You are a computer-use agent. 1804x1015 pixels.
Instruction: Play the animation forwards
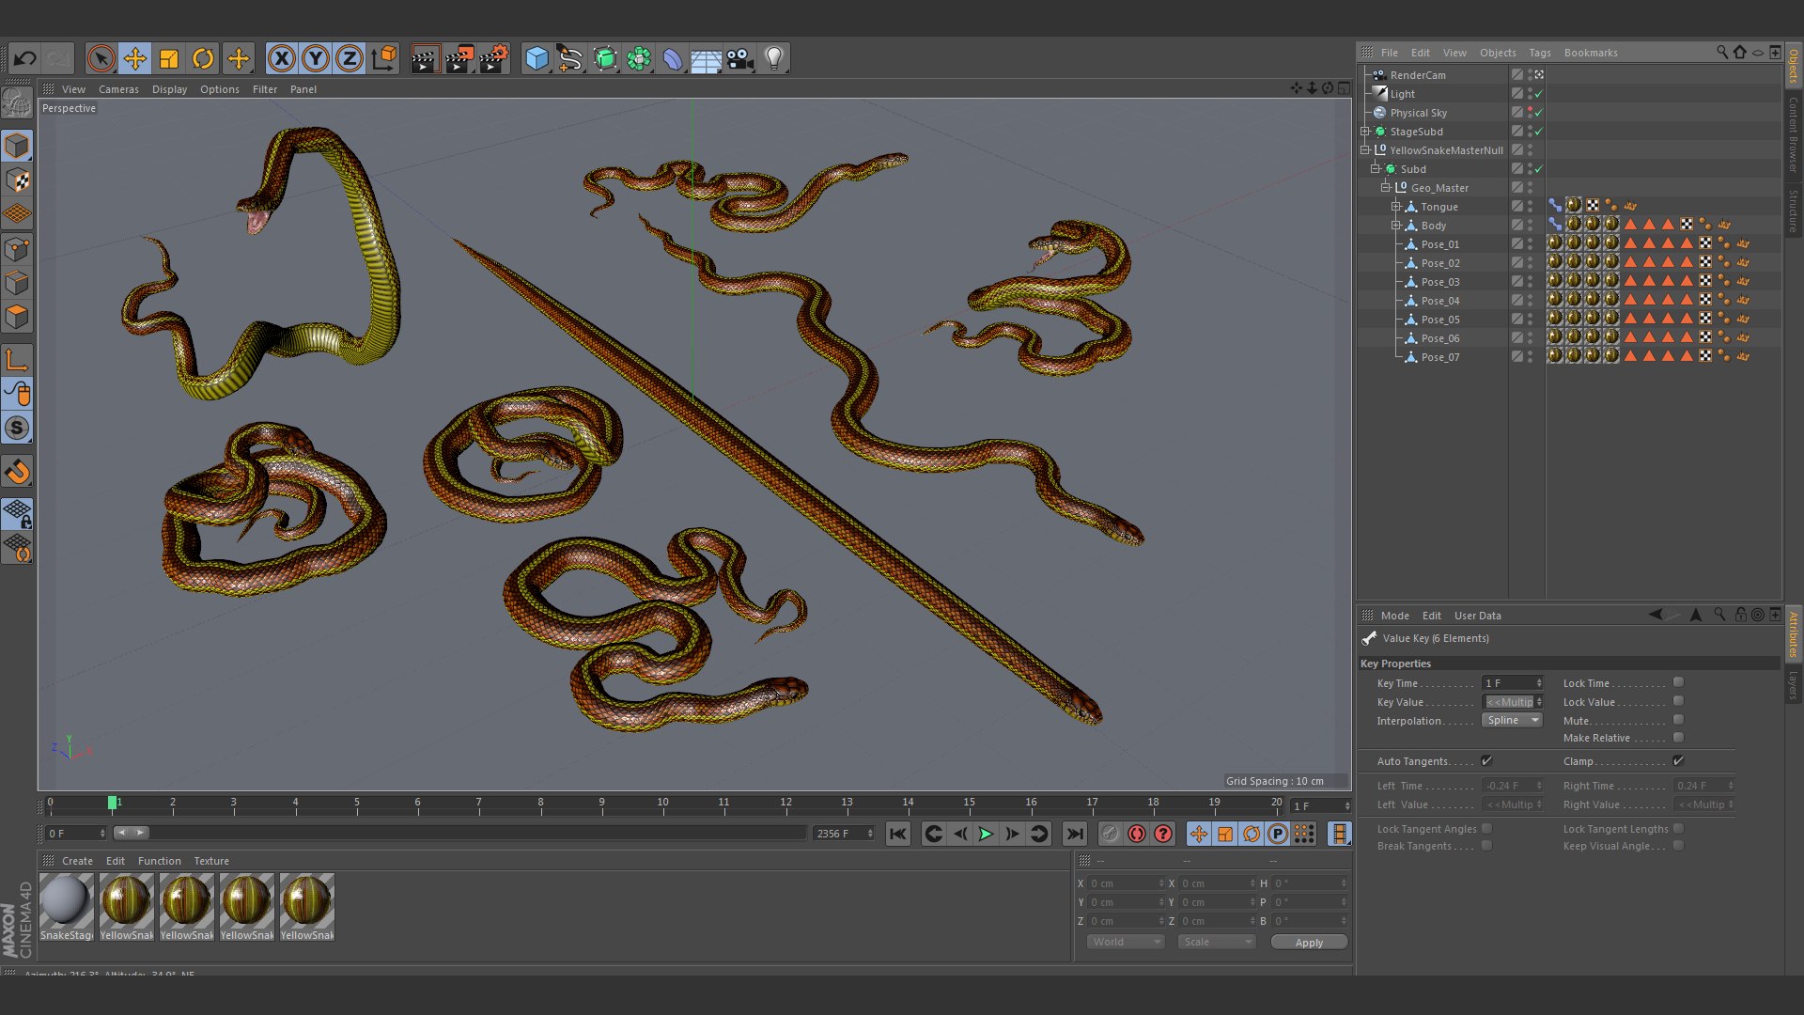click(x=986, y=834)
